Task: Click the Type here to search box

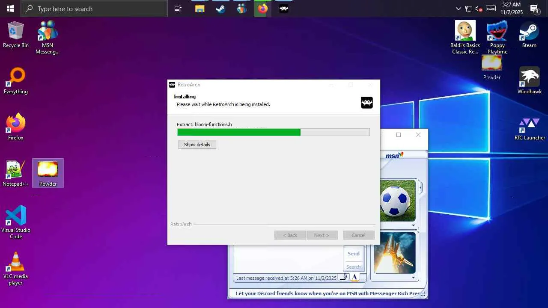Action: click(x=94, y=9)
